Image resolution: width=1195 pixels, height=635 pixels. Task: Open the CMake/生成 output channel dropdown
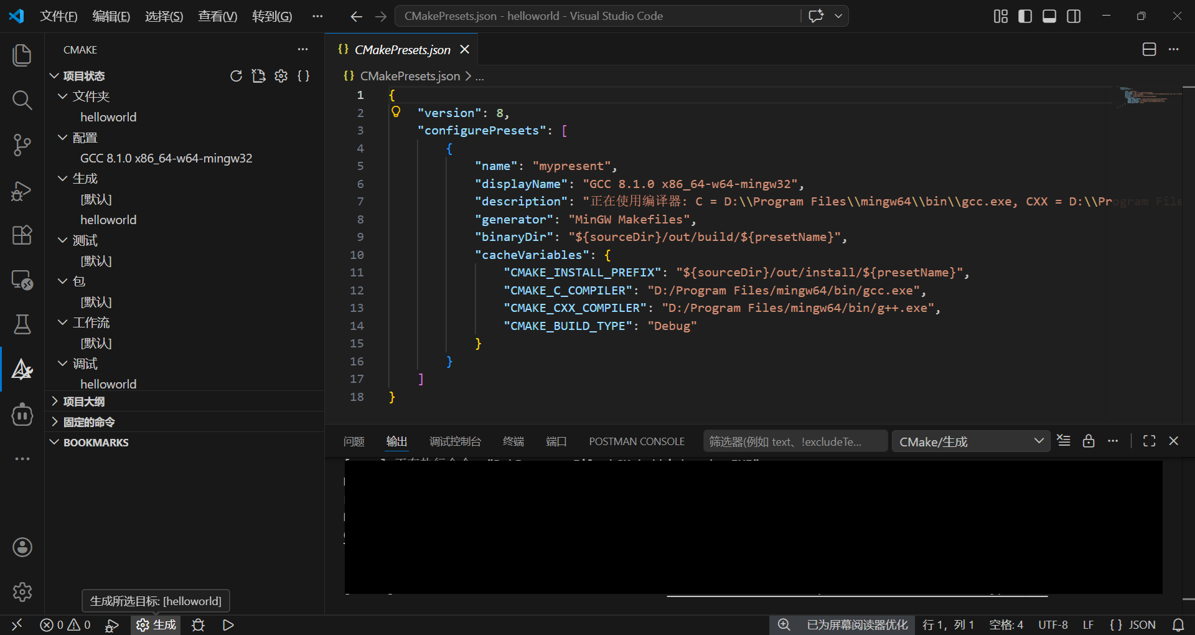click(x=971, y=441)
